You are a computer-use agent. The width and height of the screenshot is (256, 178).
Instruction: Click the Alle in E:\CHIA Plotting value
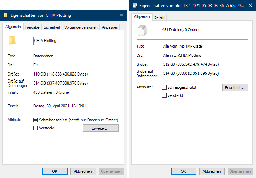pos(182,55)
